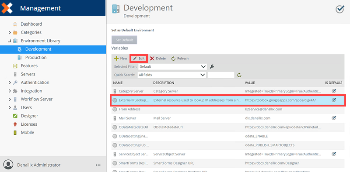The image size is (350, 172).
Task: Click the red X Delete icon
Action: pos(152,58)
